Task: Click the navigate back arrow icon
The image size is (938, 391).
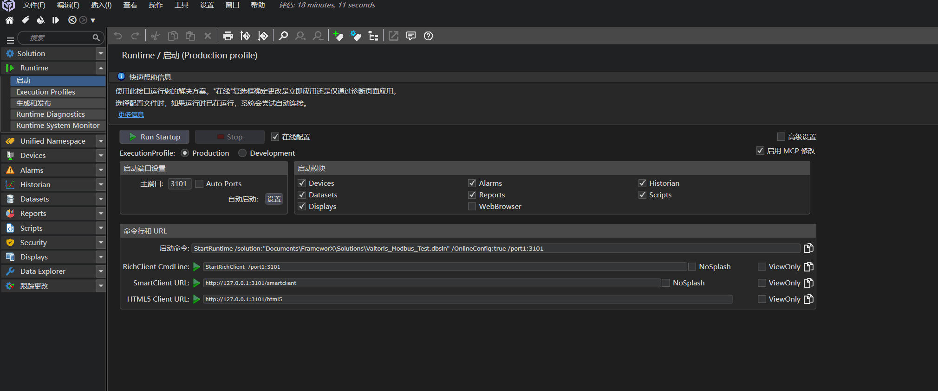Action: point(72,20)
